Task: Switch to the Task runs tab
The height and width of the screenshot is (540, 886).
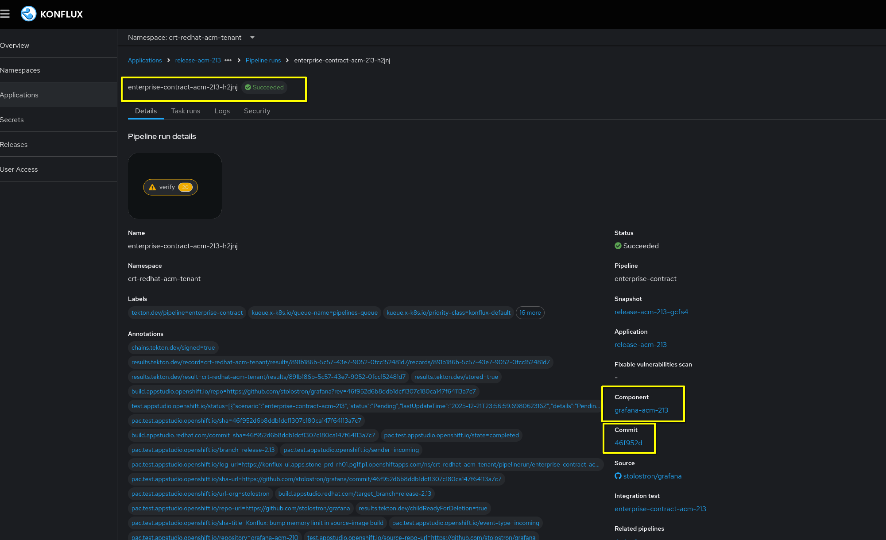Action: 186,111
